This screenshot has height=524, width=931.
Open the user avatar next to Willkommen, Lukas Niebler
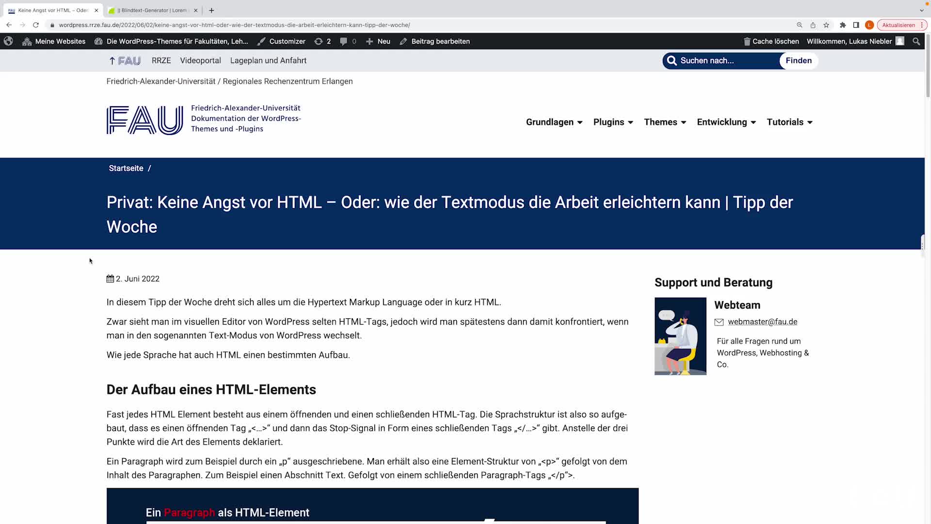[x=900, y=41]
